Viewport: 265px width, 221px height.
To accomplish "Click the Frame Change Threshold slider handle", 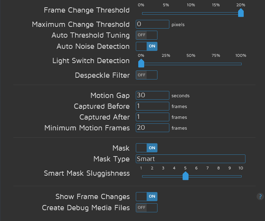I will [x=241, y=13].
